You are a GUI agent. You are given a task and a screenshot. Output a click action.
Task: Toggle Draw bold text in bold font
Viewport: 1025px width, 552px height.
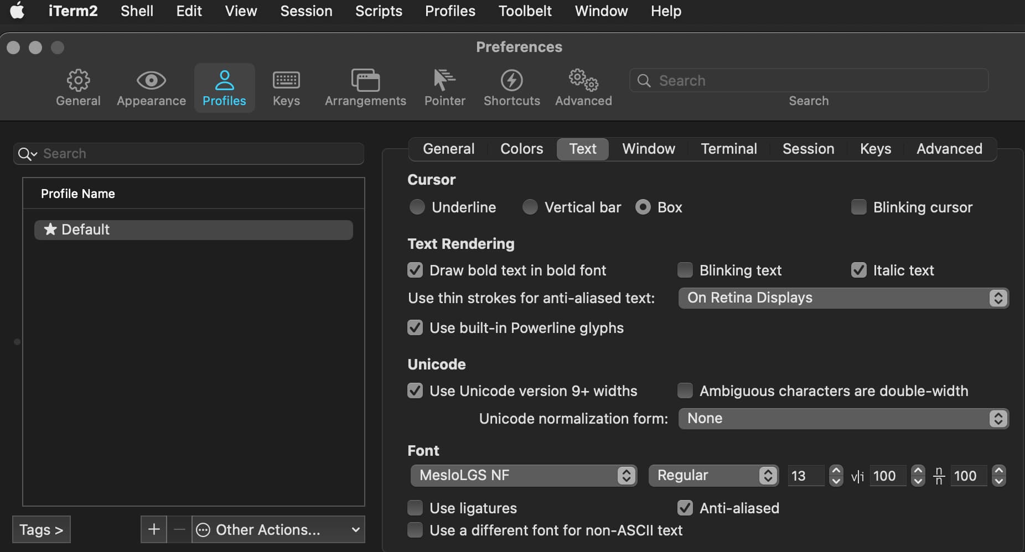[415, 270]
